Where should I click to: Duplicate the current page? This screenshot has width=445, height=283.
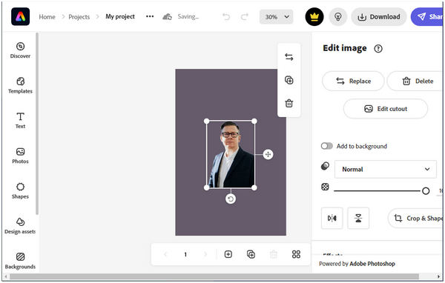point(251,254)
